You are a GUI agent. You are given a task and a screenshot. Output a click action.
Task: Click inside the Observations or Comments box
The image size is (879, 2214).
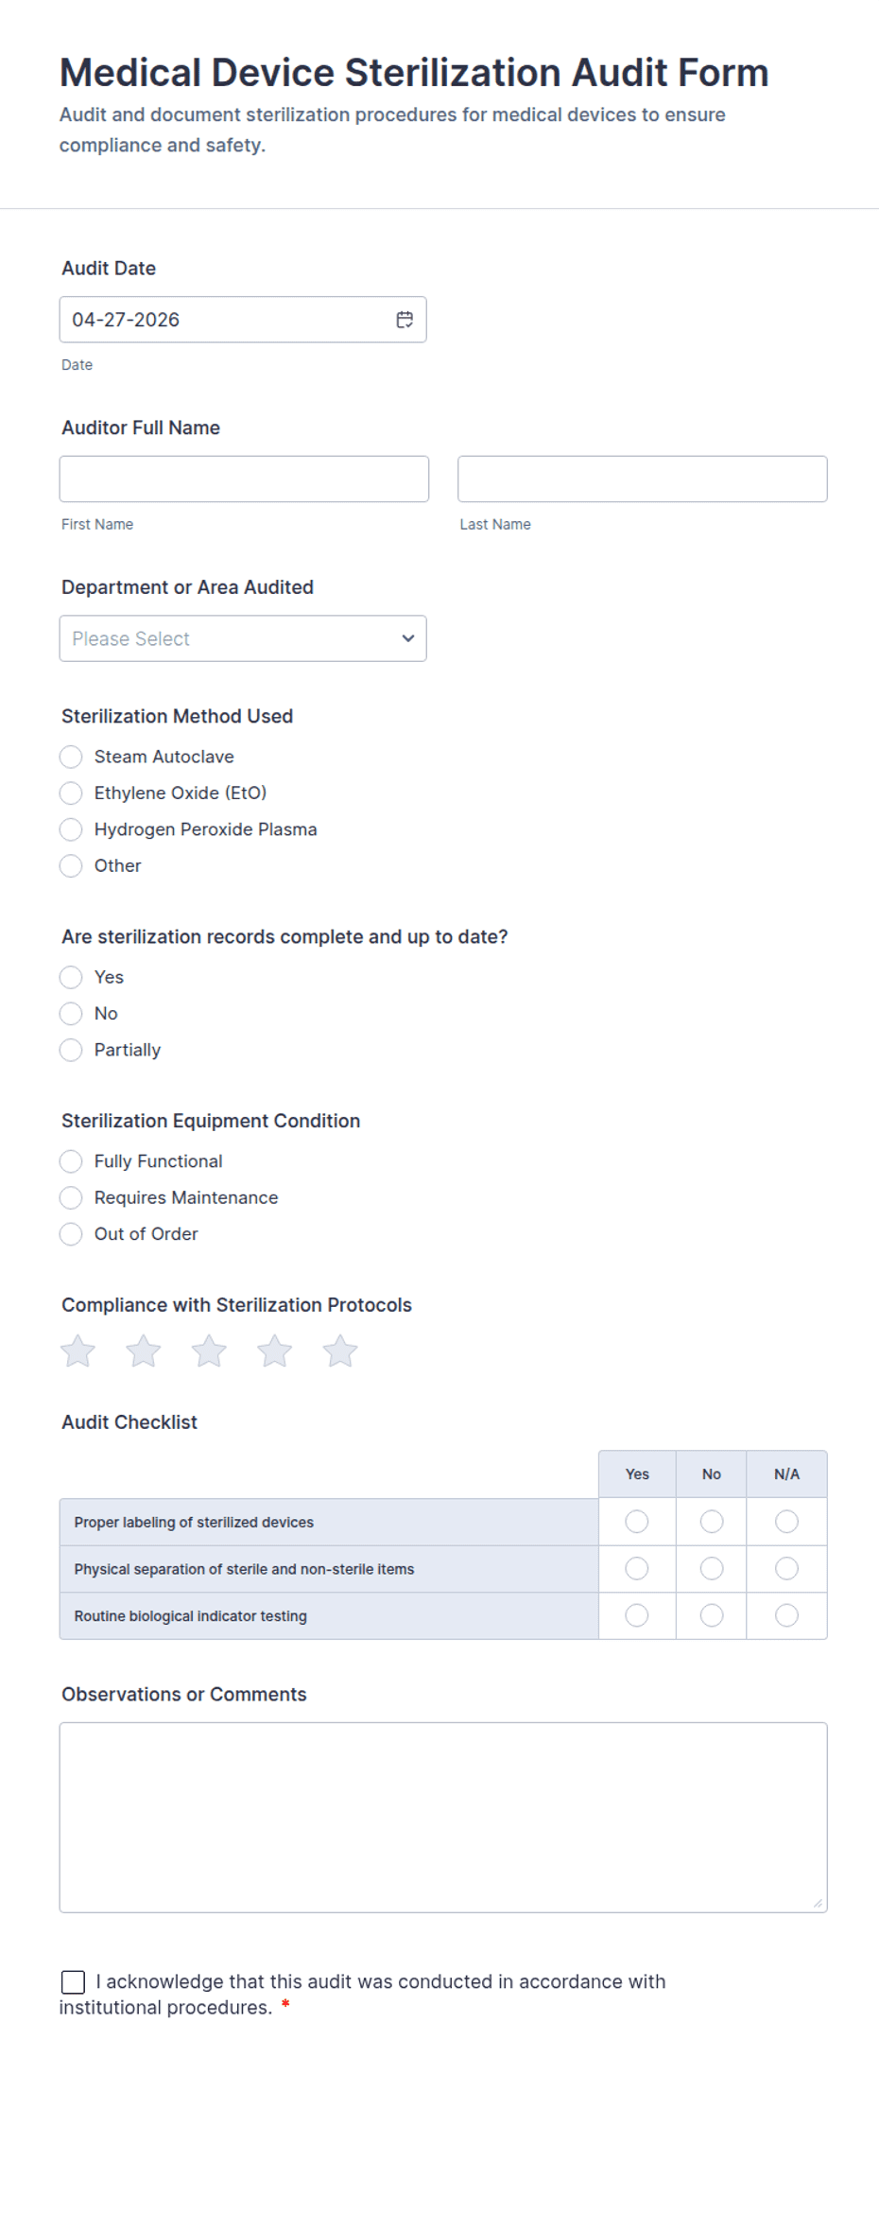click(442, 1816)
